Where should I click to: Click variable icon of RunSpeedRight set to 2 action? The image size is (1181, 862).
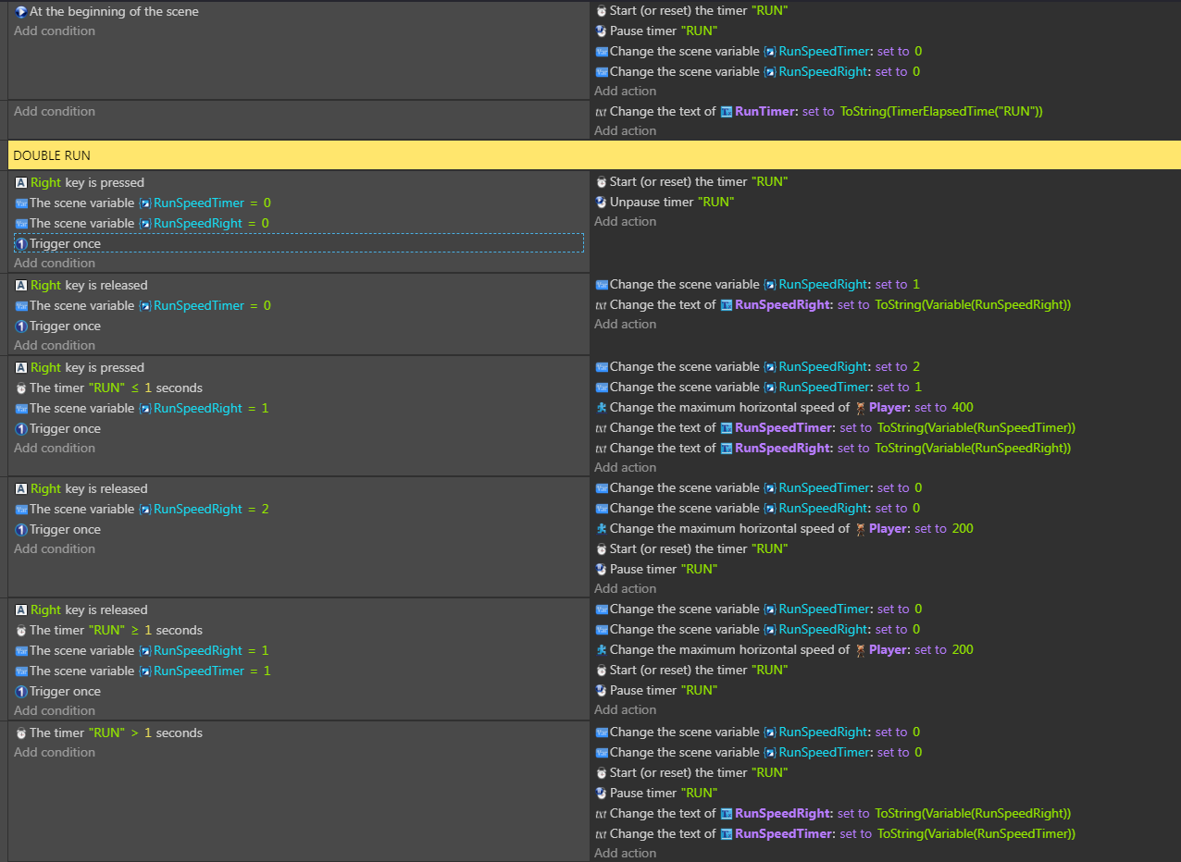tap(602, 366)
